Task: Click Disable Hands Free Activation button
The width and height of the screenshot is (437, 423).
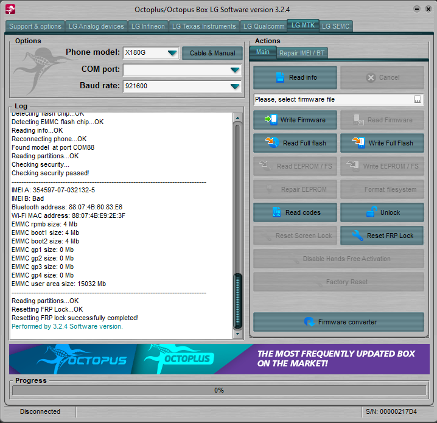Action: (x=338, y=259)
